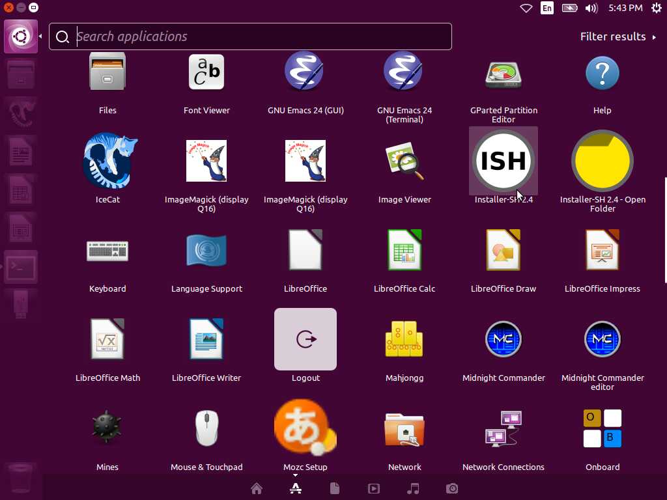This screenshot has height=500, width=667.
Task: Launch the IceCat browser
Action: [109, 161]
